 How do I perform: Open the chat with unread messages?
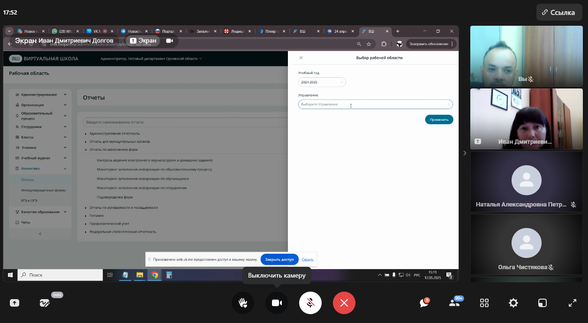click(x=424, y=303)
